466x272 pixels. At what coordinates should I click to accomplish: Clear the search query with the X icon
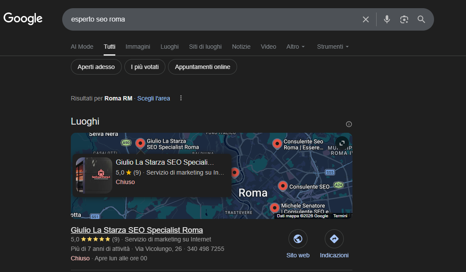click(366, 19)
